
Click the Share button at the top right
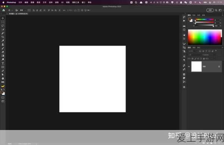[210, 10]
